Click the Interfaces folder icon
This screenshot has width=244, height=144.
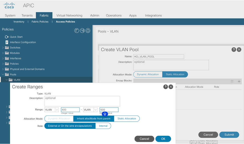[x=7, y=59]
